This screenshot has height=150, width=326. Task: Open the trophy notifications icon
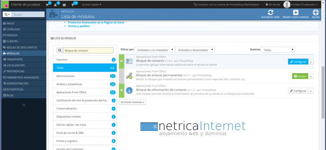pos(73,5)
